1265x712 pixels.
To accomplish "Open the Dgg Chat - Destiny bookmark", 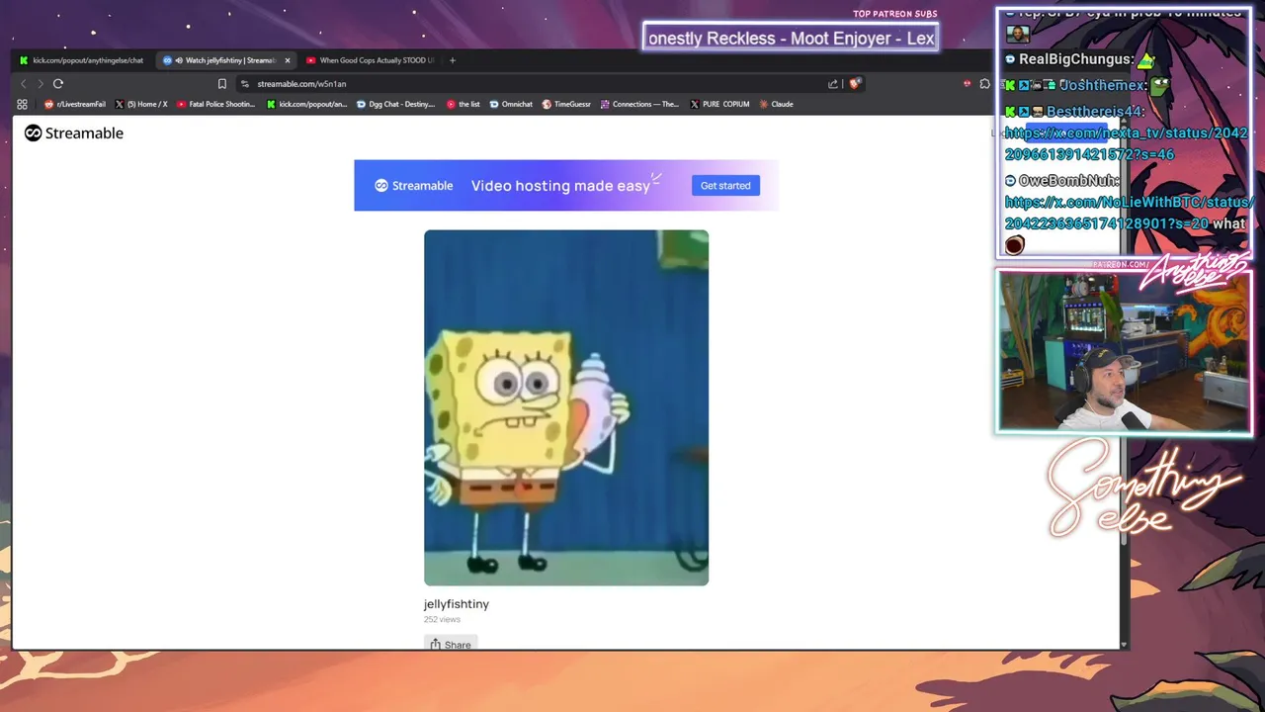I will [x=395, y=104].
